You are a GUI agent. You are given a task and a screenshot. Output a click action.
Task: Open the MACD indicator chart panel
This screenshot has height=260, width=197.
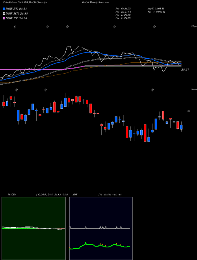(33, 228)
